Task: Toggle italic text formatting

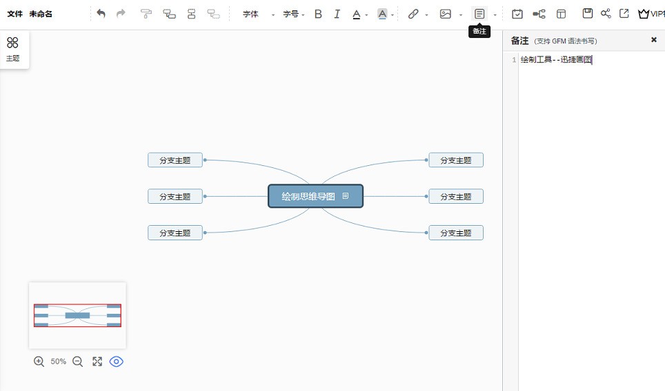Action: click(x=337, y=14)
